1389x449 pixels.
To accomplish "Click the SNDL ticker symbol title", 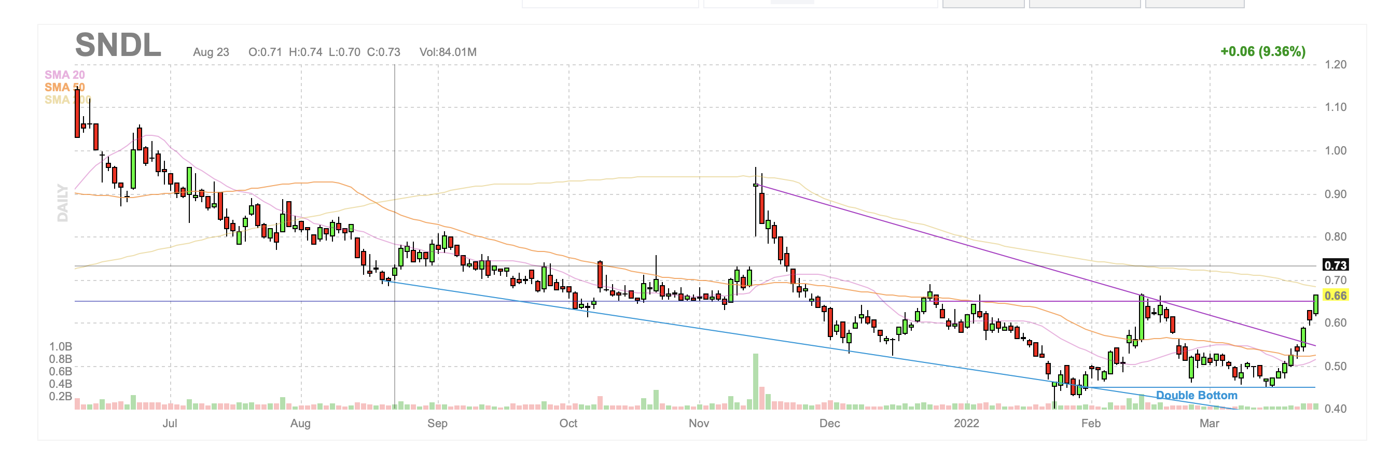I will point(118,45).
